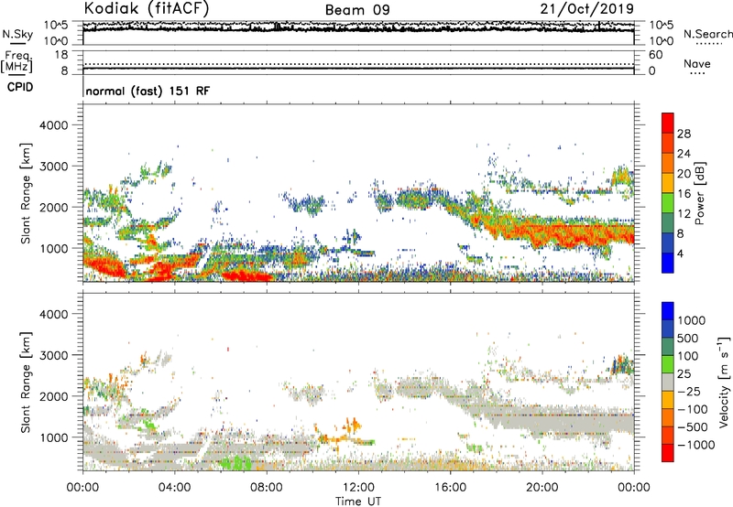Select the "CPID" row label
This screenshot has width=733, height=507.
20,87
